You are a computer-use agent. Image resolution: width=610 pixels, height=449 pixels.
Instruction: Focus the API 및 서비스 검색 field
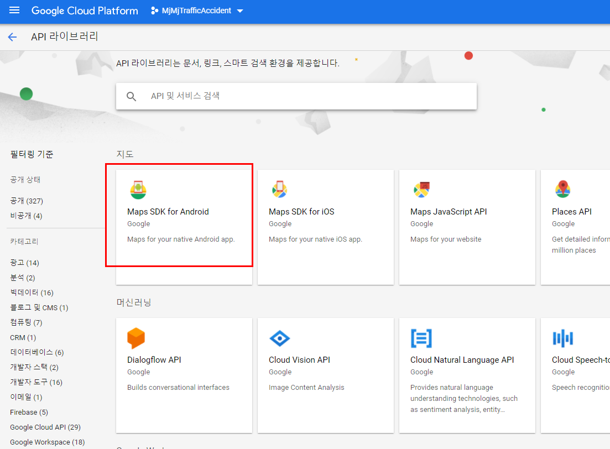[x=296, y=96]
